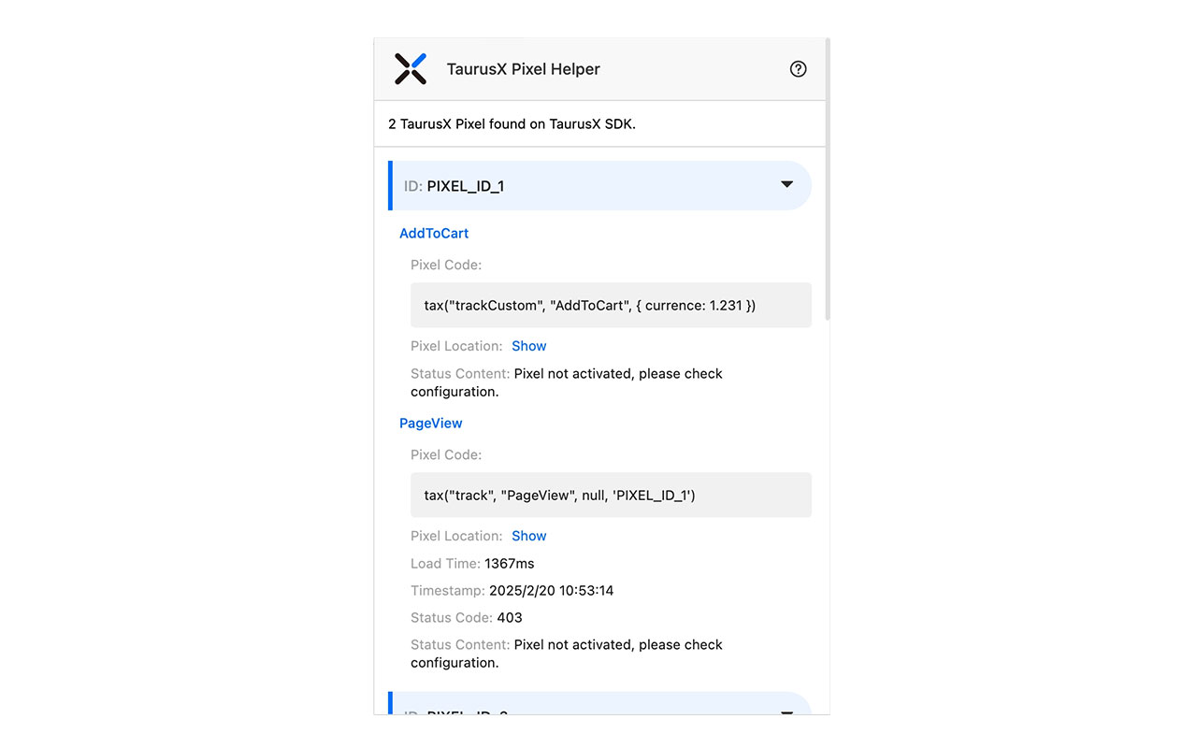Expand the partially visible PIXEL_ID_2 section

pos(599,704)
